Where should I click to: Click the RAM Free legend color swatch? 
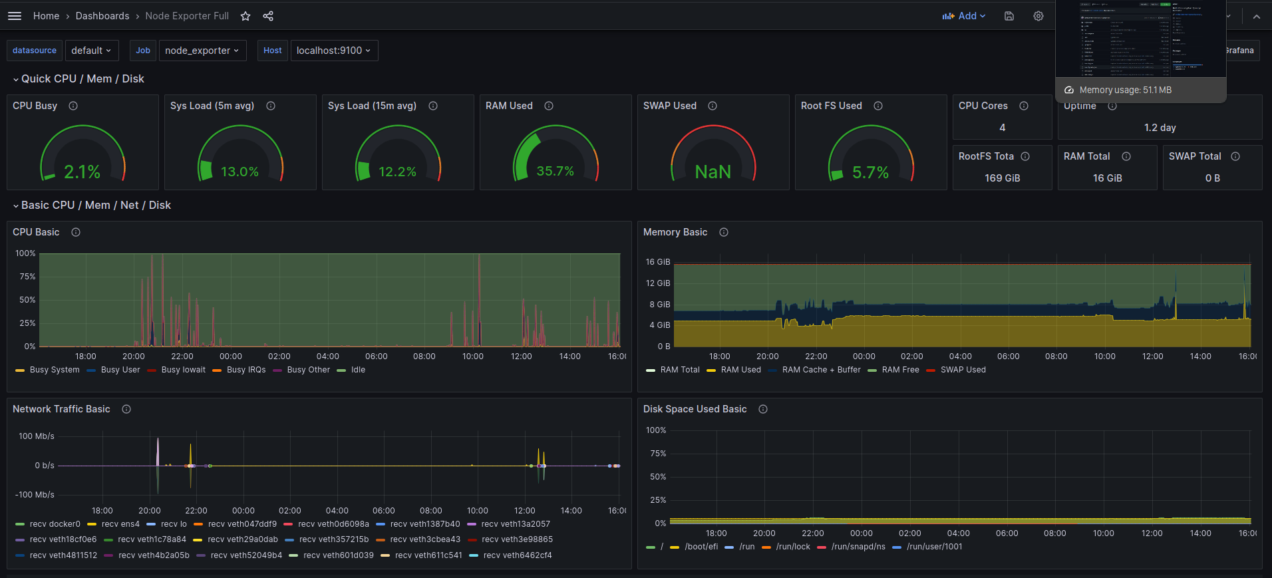tap(872, 370)
